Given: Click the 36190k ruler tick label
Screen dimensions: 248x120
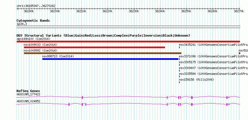Looking at the screenshot, I should pyautogui.click(x=29, y=11).
